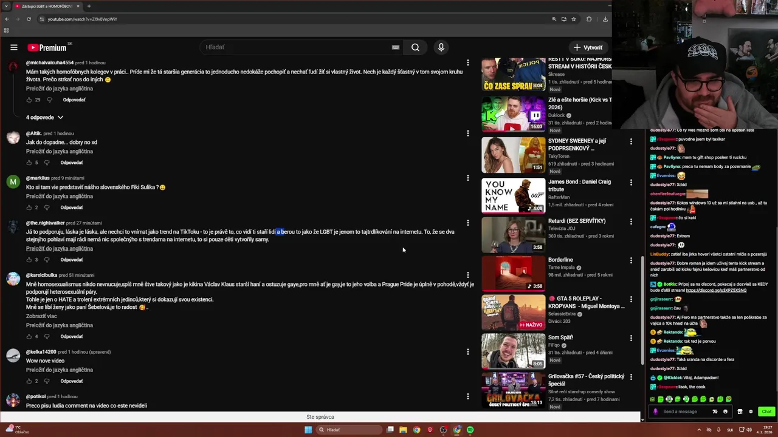Open a new browser tab
This screenshot has height=437, width=778.
(89, 6)
